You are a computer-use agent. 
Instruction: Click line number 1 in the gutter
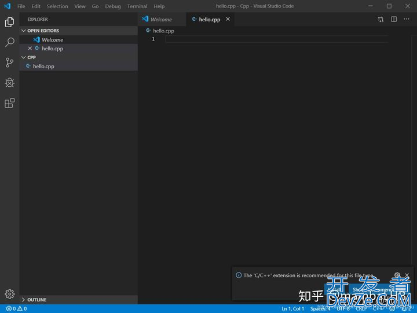click(153, 39)
